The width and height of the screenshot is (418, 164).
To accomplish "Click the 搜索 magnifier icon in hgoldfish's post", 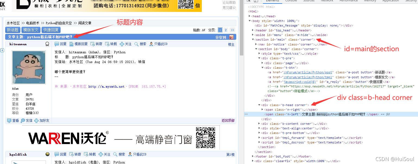I will [x=115, y=154].
